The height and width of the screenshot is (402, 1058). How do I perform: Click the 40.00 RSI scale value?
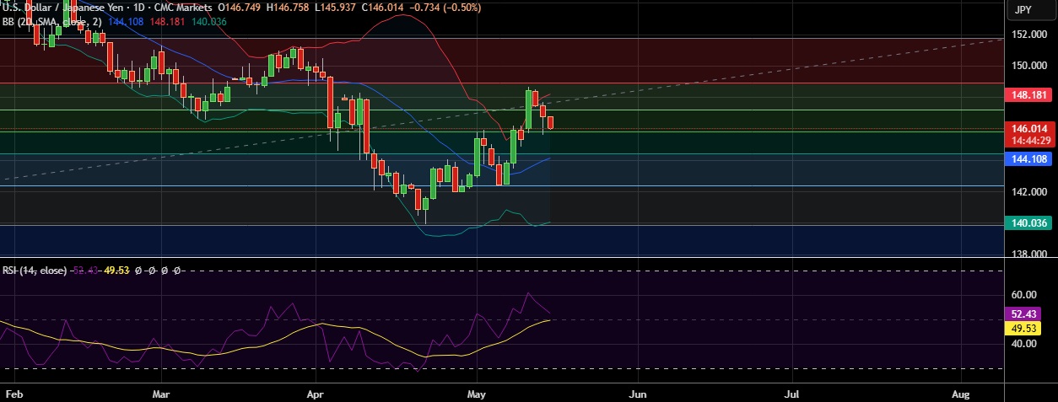click(1023, 344)
